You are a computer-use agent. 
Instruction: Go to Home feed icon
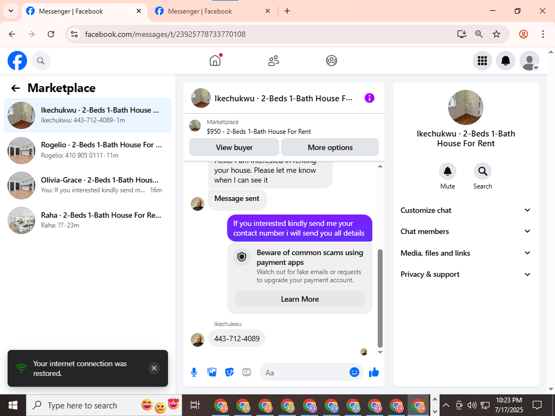215,61
